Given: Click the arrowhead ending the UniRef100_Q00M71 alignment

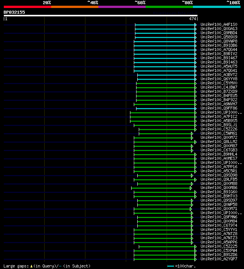Looking at the screenshot, I should 191,209.
